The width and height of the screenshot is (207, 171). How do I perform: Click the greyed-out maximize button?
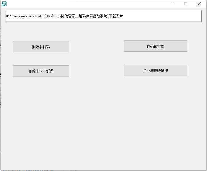click(x=186, y=4)
